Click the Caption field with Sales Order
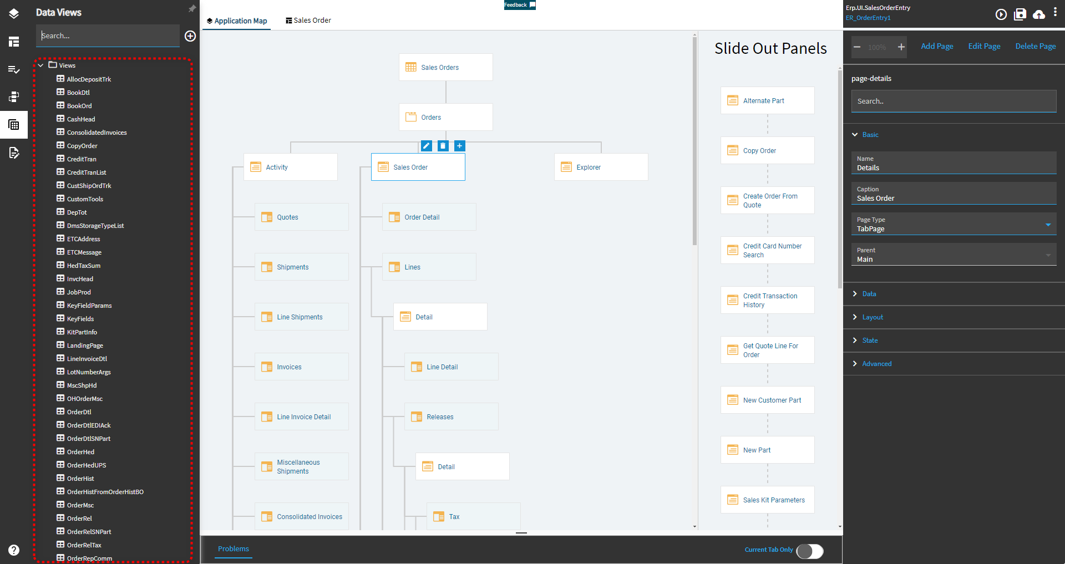This screenshot has width=1065, height=564. click(954, 194)
